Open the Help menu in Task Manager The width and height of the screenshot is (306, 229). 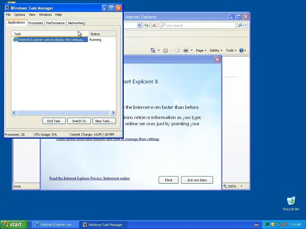pyautogui.click(x=58, y=15)
